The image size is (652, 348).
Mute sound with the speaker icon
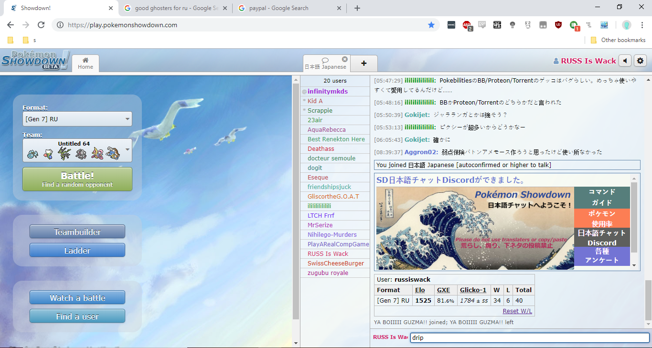click(x=625, y=61)
